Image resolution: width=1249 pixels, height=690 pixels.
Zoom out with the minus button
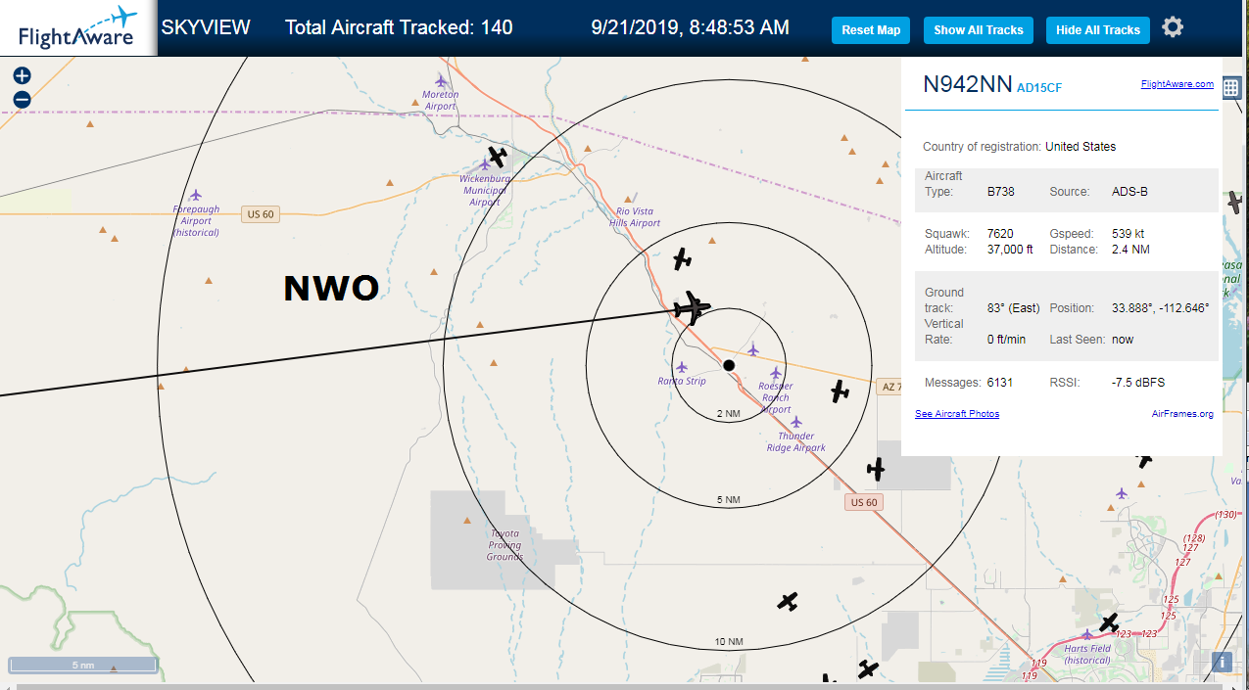(22, 100)
